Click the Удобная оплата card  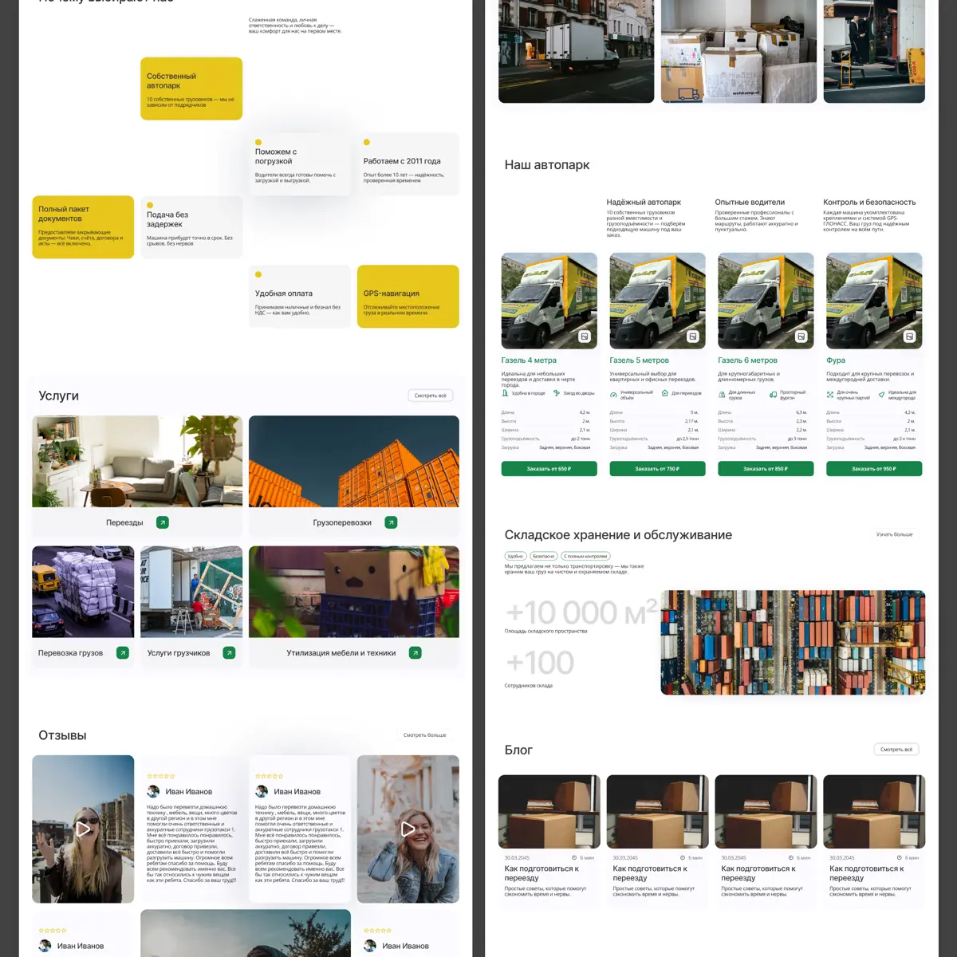[300, 296]
